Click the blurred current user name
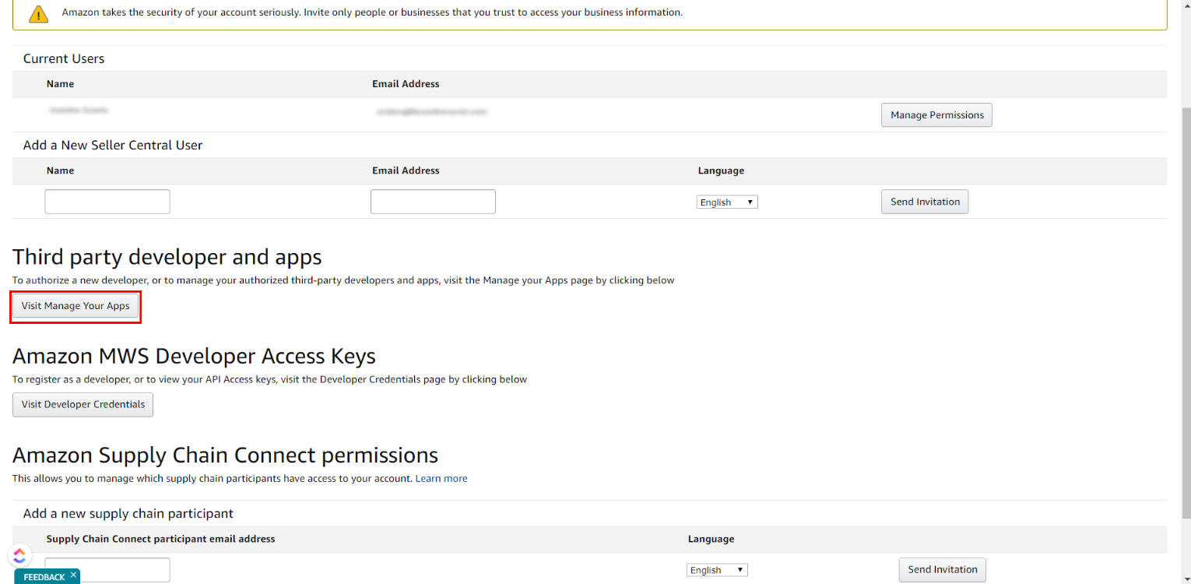The image size is (1191, 584). click(x=78, y=111)
